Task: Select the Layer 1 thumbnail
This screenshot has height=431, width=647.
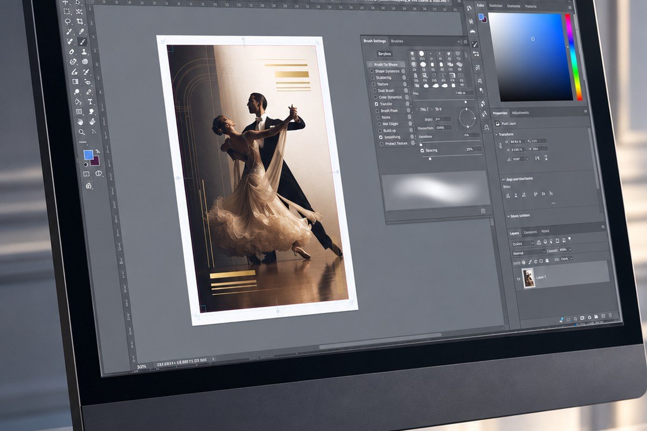Action: (528, 277)
